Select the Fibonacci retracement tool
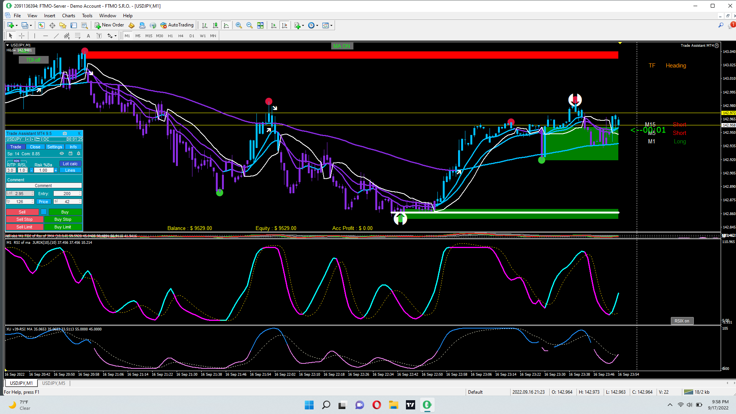The width and height of the screenshot is (736, 414). [67, 36]
